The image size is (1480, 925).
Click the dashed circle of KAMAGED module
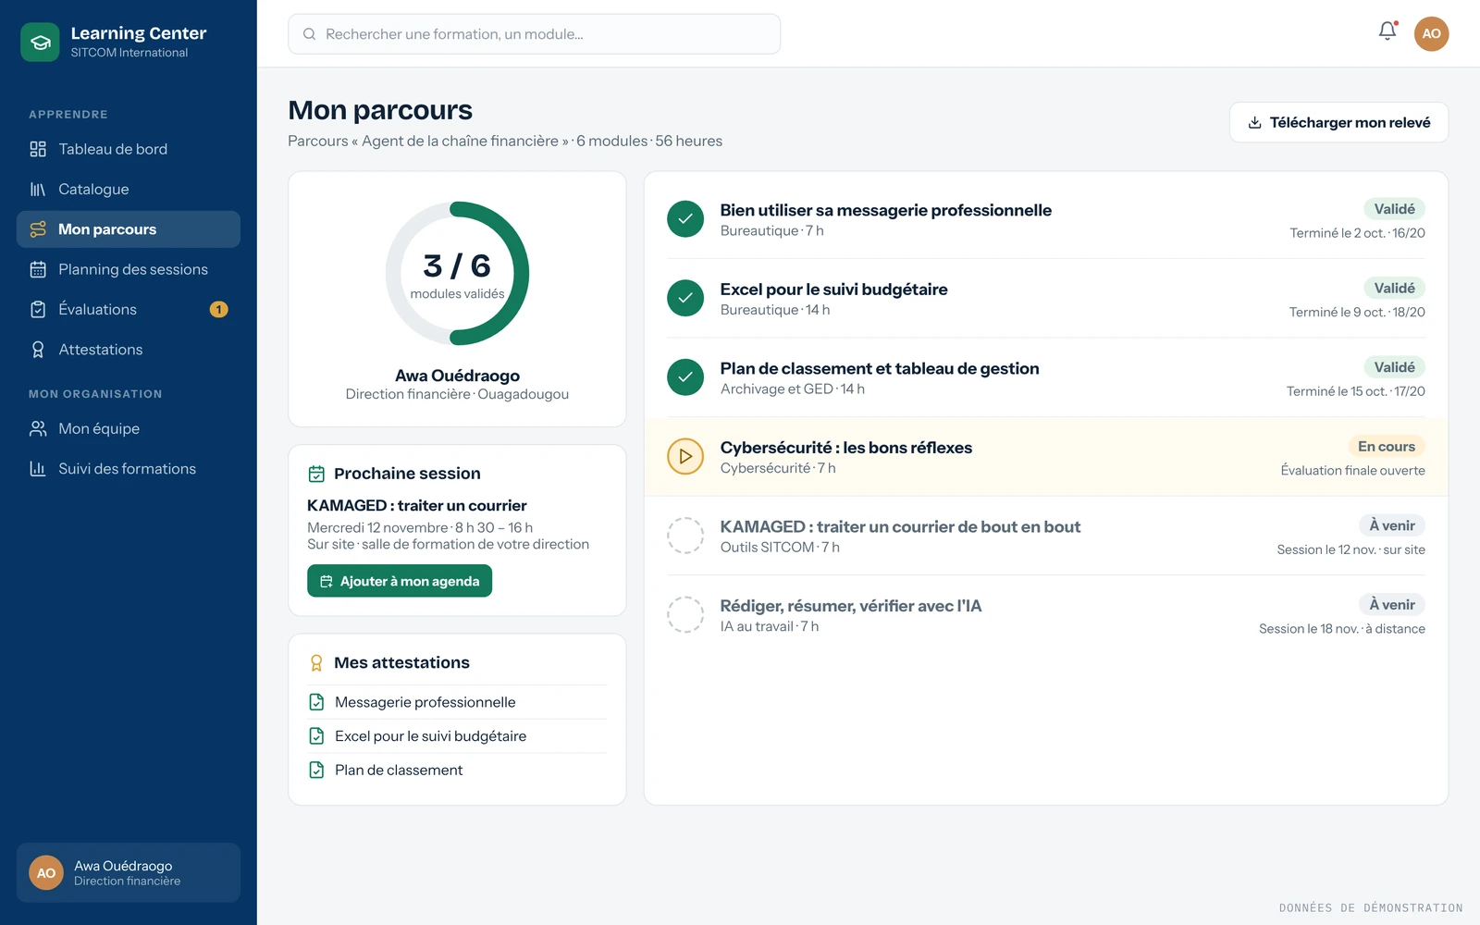click(685, 536)
